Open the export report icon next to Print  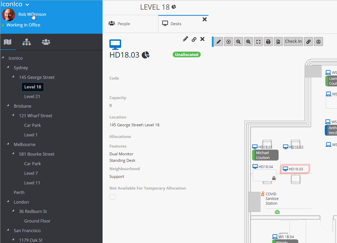[x=278, y=41]
